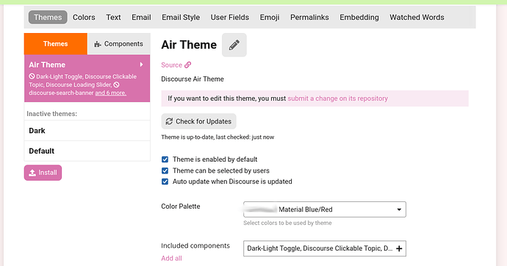The width and height of the screenshot is (507, 266).
Task: Click the pencil edit icon beside Air Theme
Action: tap(234, 45)
